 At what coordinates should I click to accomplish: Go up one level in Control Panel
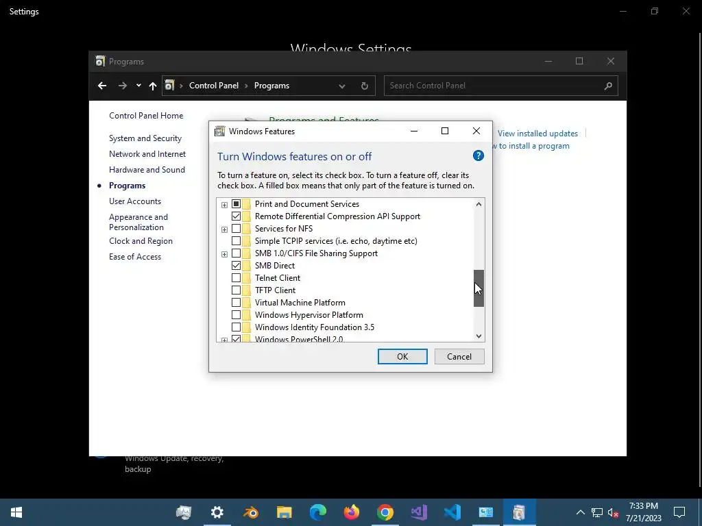pos(153,86)
